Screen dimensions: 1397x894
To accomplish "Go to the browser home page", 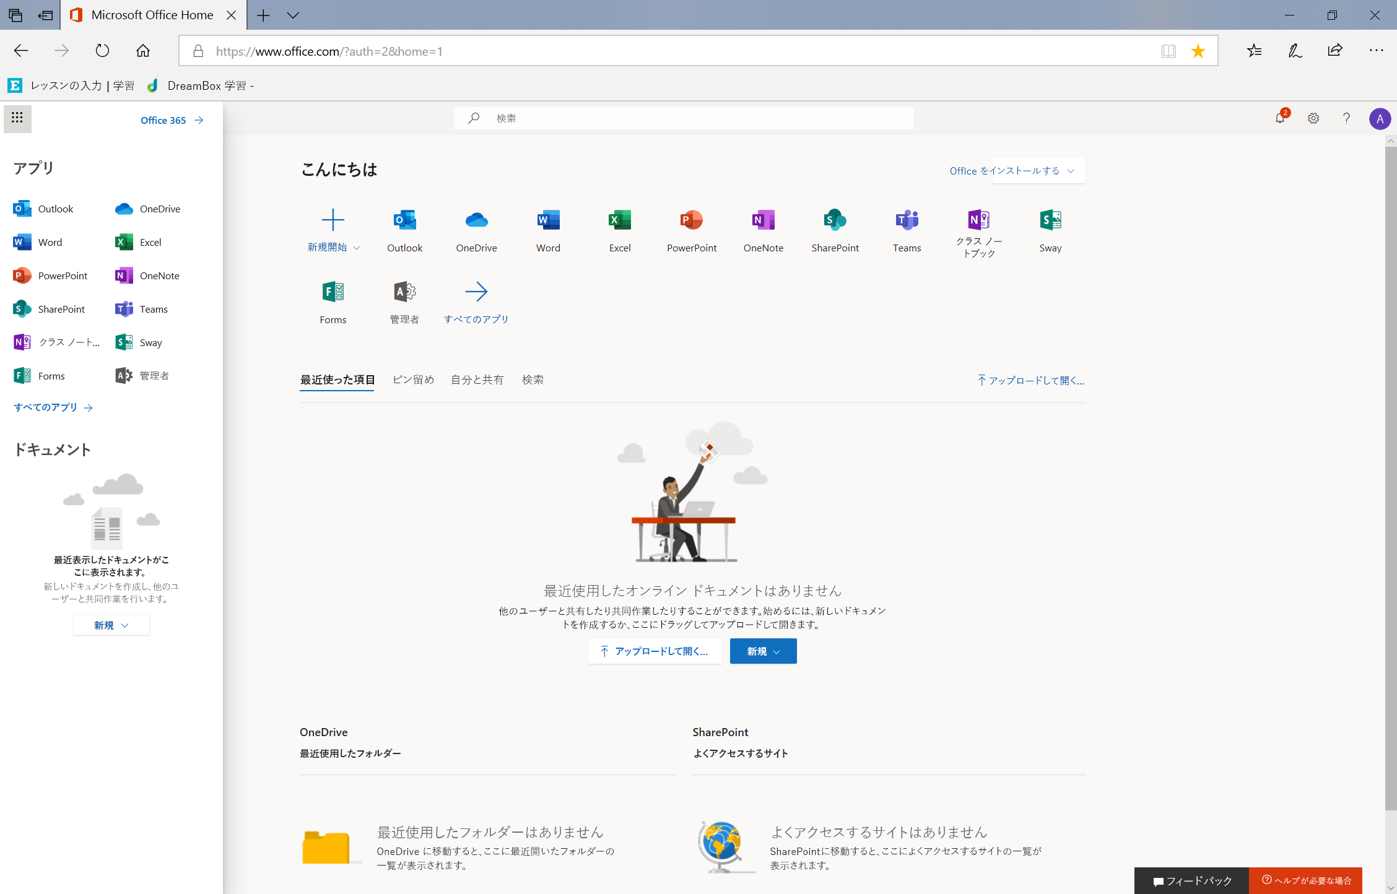I will [143, 51].
